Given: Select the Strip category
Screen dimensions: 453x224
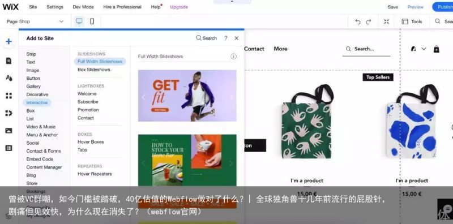Looking at the screenshot, I should point(31,54).
